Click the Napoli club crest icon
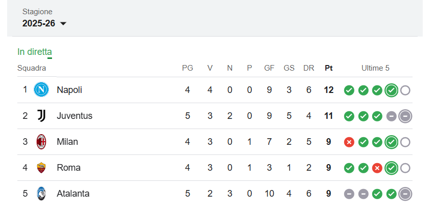This screenshot has width=437, height=220. pos(41,90)
